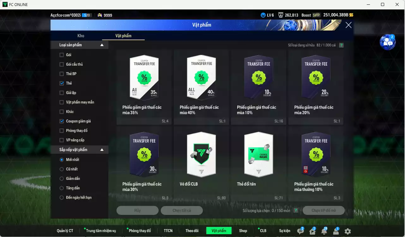
Task: Open the settings gear icon
Action: coord(348,231)
